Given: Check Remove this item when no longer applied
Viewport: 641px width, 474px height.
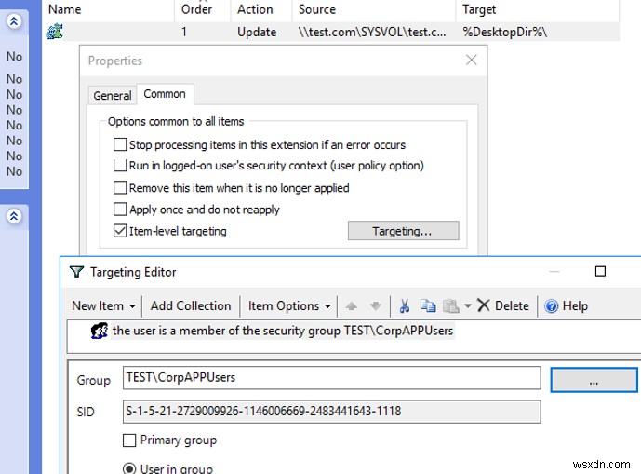Looking at the screenshot, I should (x=120, y=187).
